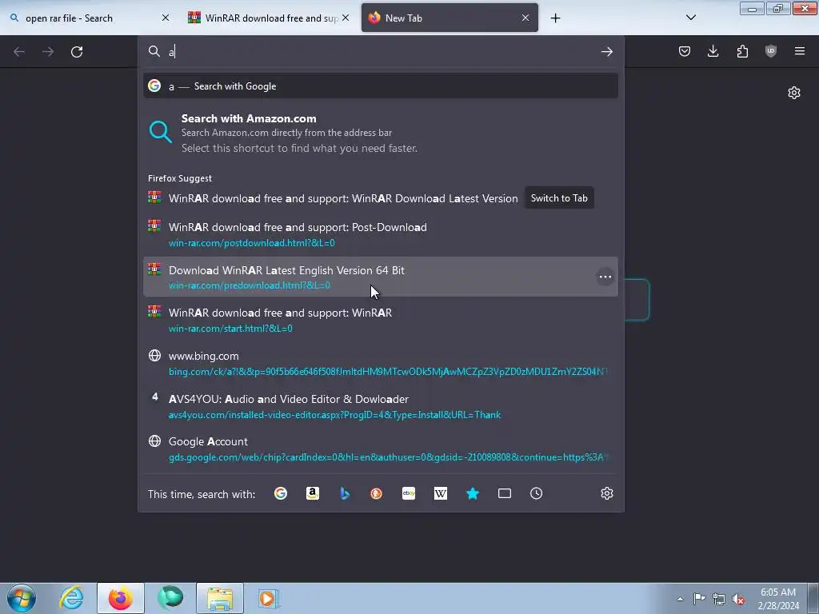Viewport: 819px width, 614px height.
Task: Select 'a — Search with Google' suggestion
Action: pyautogui.click(x=380, y=86)
